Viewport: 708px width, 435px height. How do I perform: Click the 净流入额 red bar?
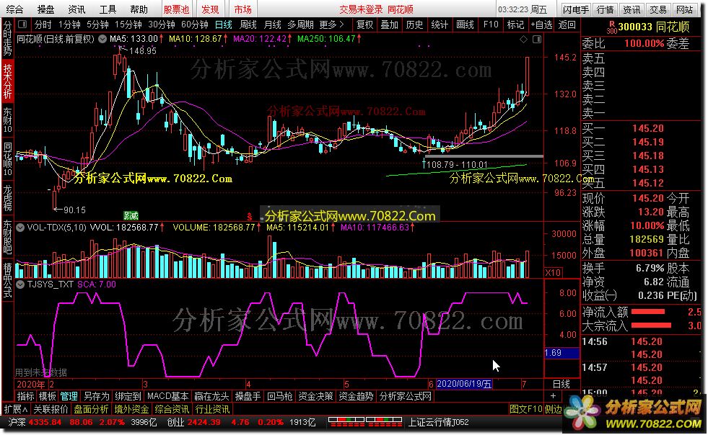648,312
